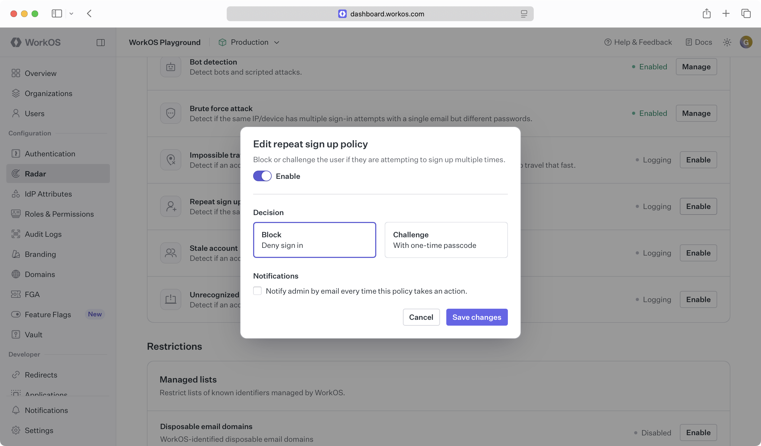
Task: Click the dashboard.workos.com address bar
Action: 387,14
